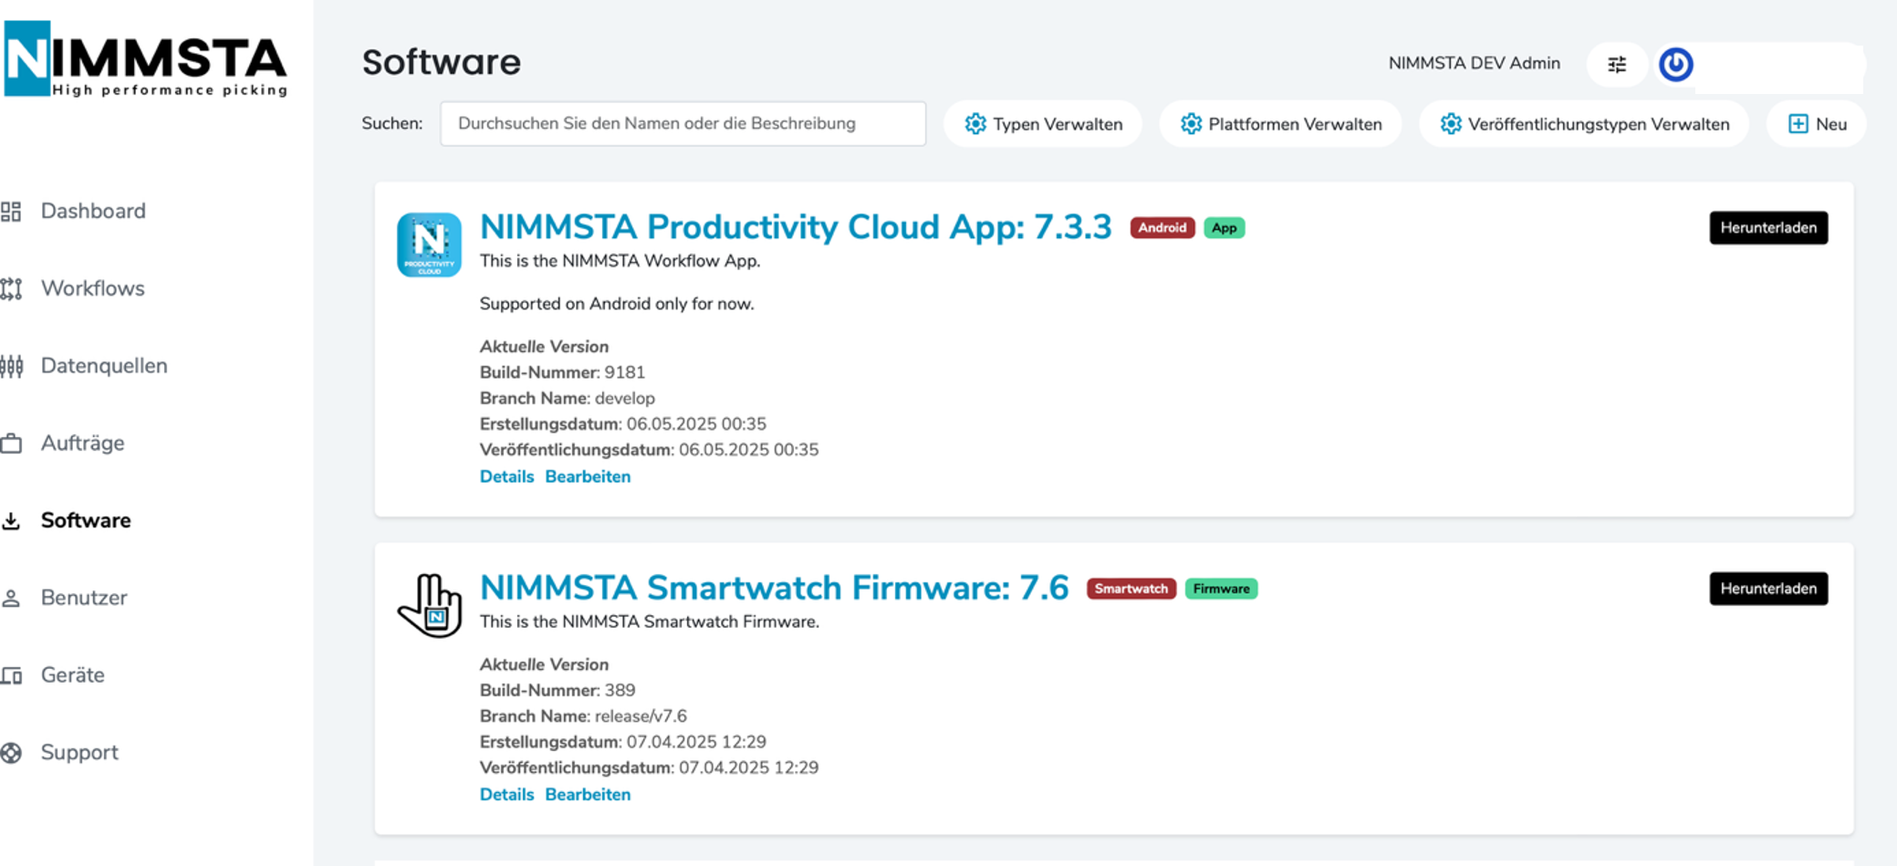Click Bearbeiten for Productivity Cloud App
1897x866 pixels.
[588, 477]
